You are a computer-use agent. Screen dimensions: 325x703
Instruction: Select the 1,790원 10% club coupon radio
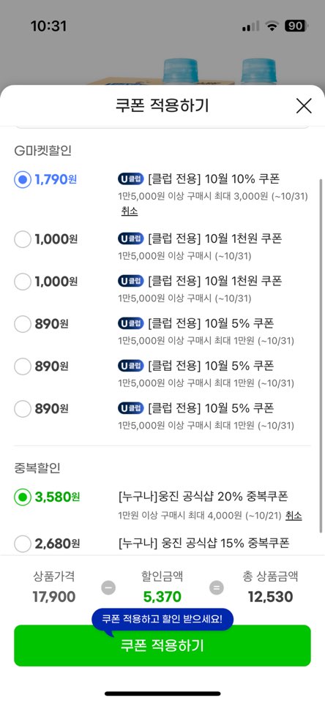(x=23, y=180)
